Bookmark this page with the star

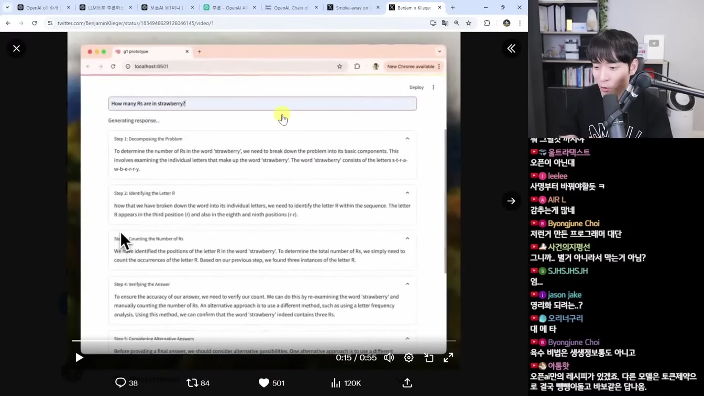point(469,23)
